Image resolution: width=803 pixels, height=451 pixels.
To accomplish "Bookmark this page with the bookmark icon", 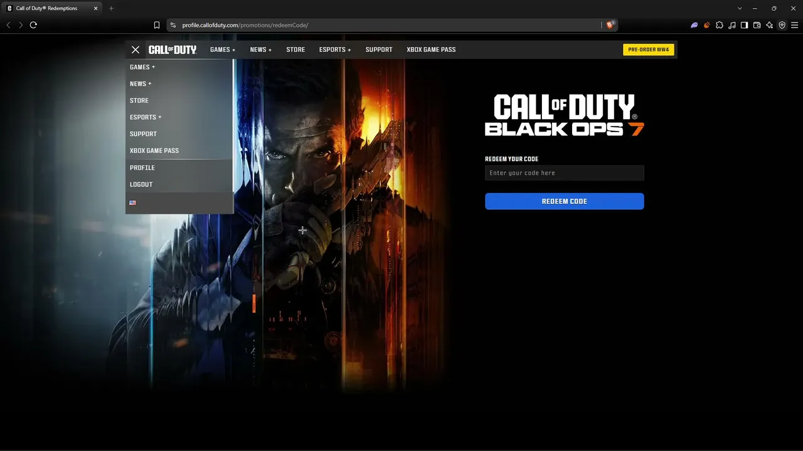I will 157,25.
